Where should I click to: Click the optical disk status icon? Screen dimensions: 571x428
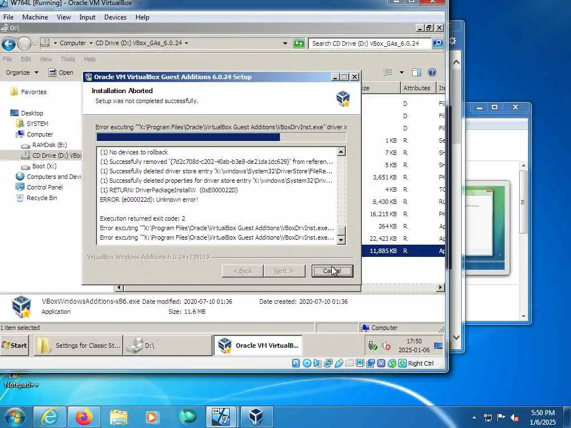307,363
